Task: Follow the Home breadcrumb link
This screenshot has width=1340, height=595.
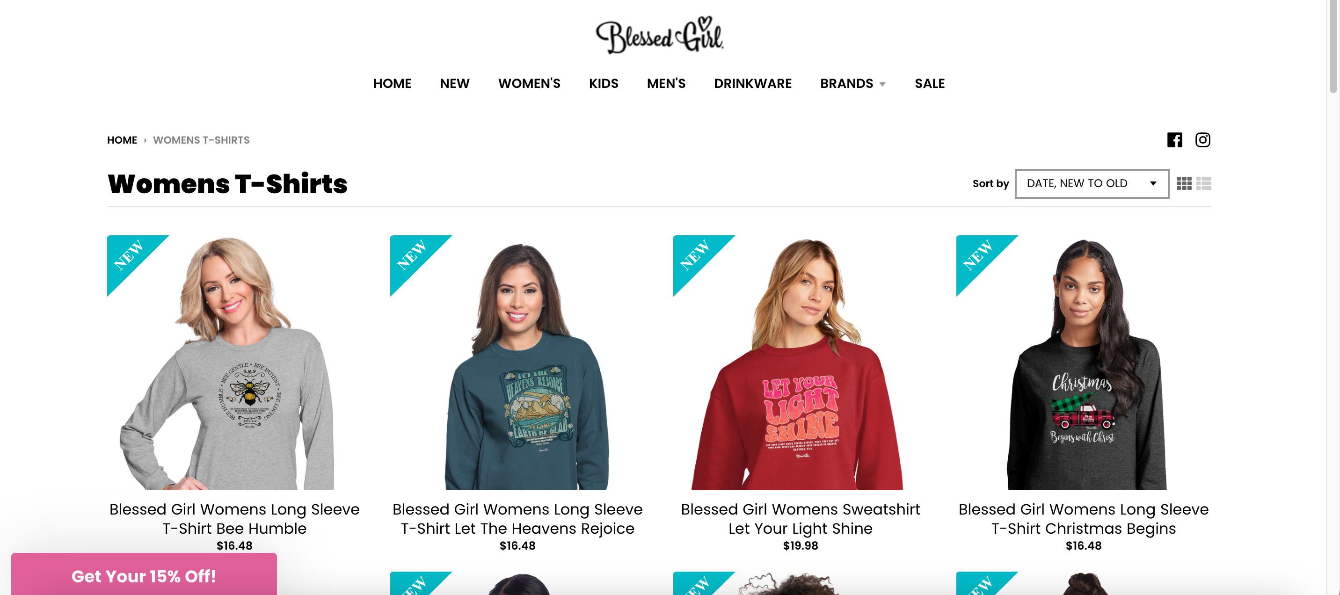Action: [122, 140]
